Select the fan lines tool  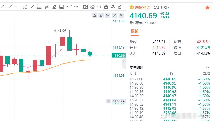(47, 7)
